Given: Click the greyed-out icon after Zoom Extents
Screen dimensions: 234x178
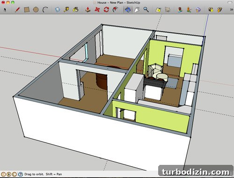Looking at the screenshot, I should [168, 10].
